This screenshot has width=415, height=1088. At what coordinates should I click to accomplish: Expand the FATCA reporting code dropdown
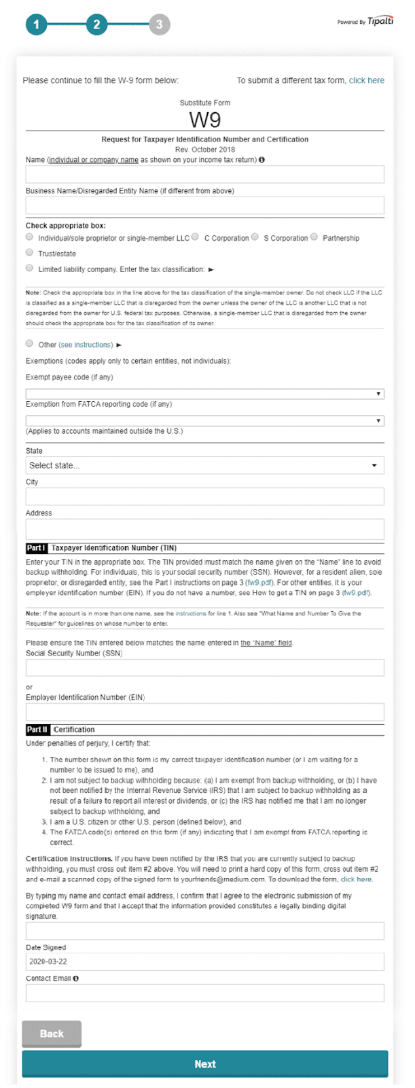(204, 421)
